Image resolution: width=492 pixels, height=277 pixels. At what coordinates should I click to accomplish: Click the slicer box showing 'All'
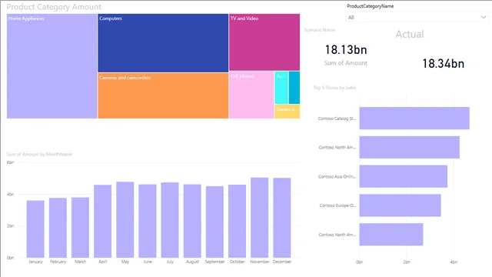point(417,17)
